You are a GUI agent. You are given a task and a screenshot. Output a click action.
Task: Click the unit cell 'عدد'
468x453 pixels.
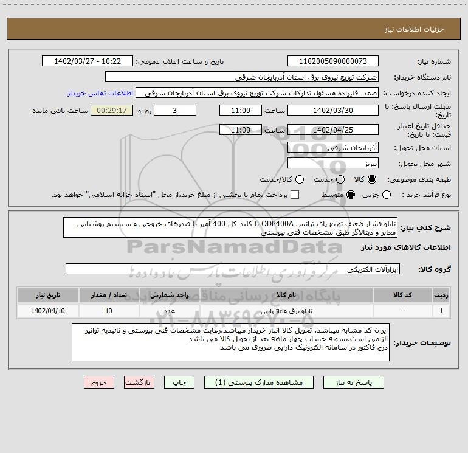(169, 311)
